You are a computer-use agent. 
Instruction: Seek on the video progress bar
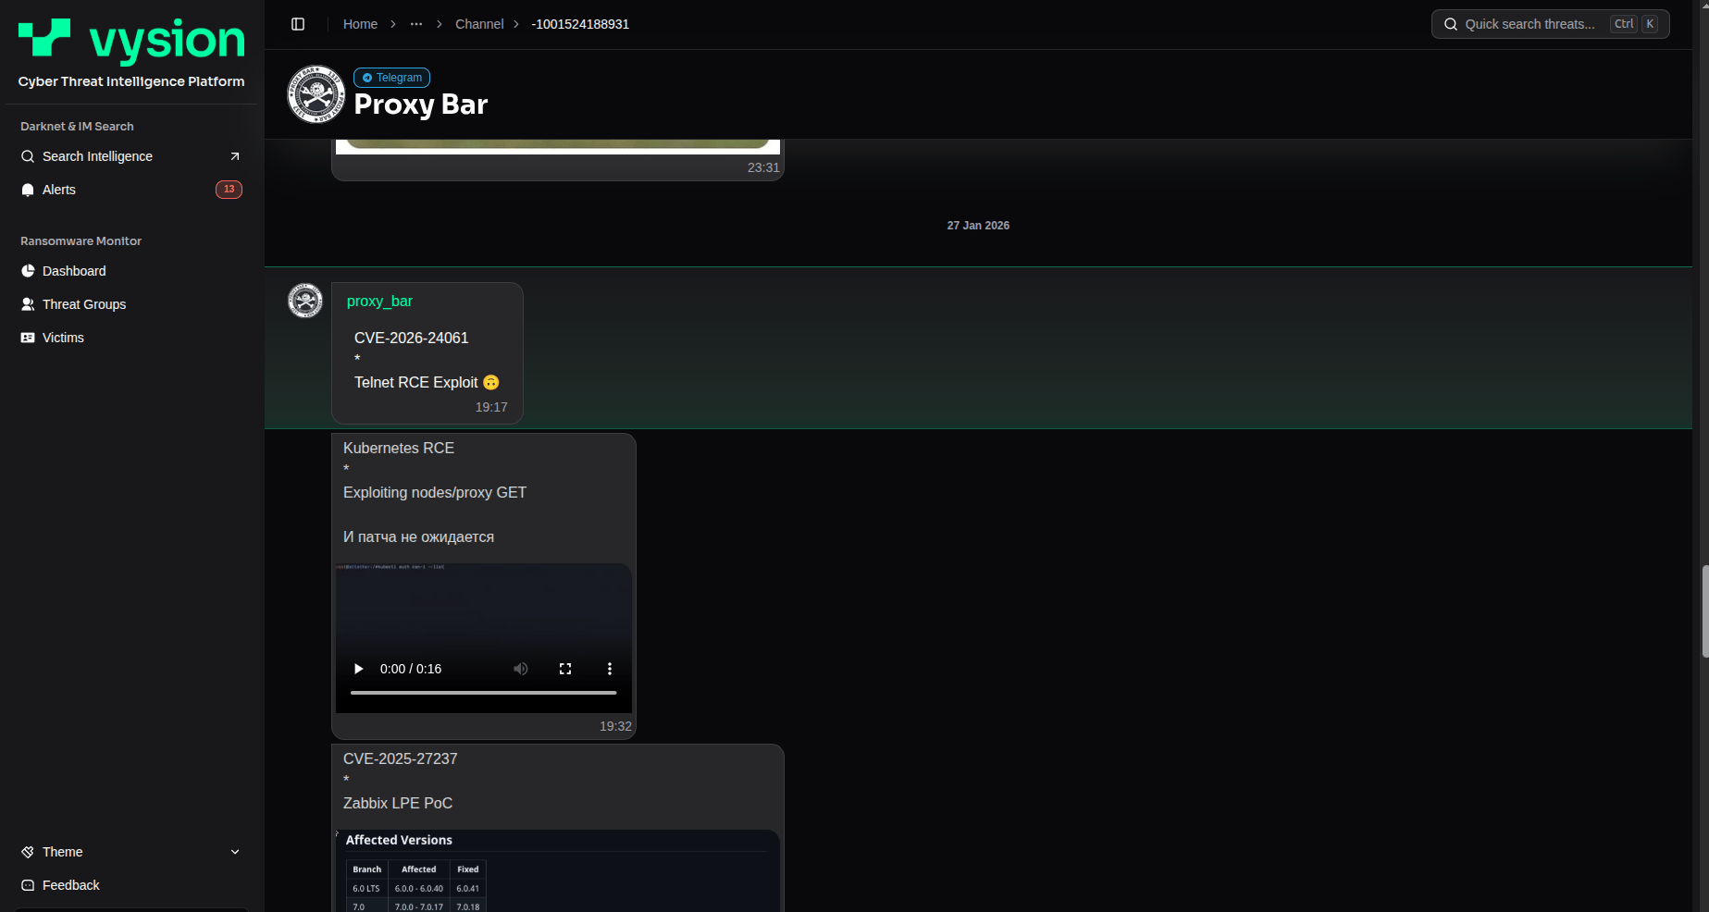coord(484,692)
